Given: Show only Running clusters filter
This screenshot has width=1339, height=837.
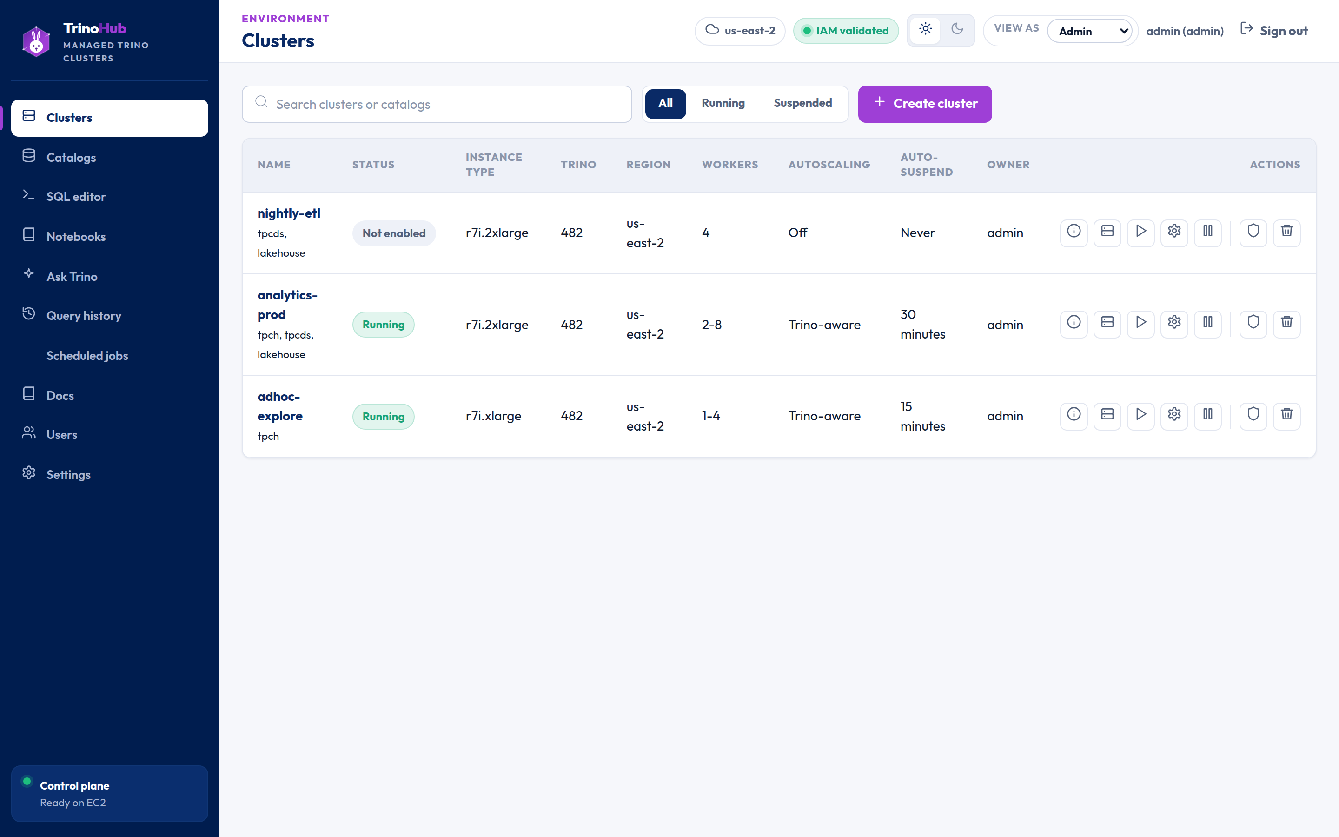Looking at the screenshot, I should point(723,104).
